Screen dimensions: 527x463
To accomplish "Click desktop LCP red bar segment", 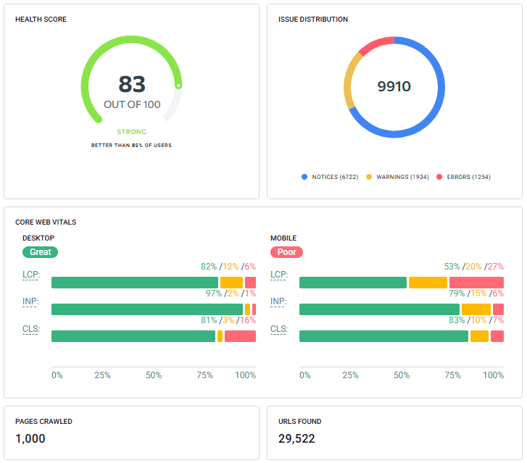I will tap(250, 283).
